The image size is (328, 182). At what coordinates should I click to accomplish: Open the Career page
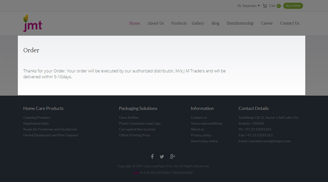point(267,23)
